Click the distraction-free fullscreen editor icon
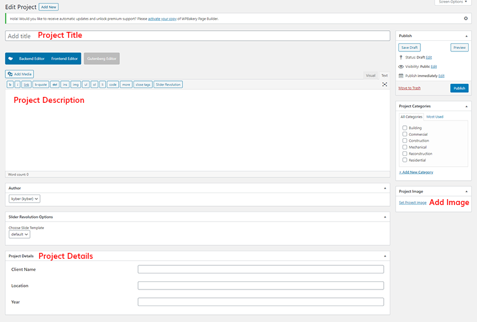The image size is (477, 322). pyautogui.click(x=384, y=84)
